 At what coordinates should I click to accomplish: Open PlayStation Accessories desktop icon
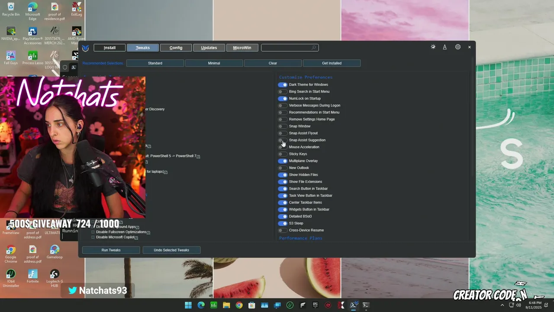(x=32, y=36)
